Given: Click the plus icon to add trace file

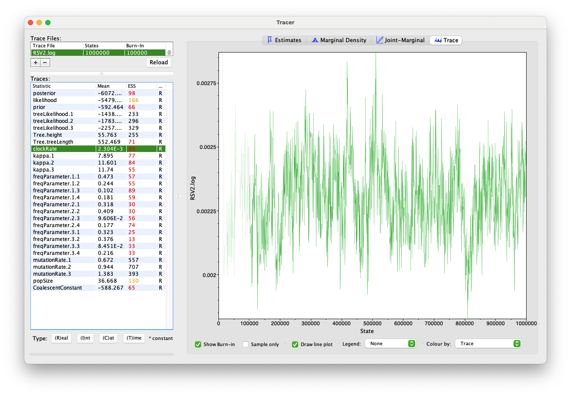Looking at the screenshot, I should point(36,63).
